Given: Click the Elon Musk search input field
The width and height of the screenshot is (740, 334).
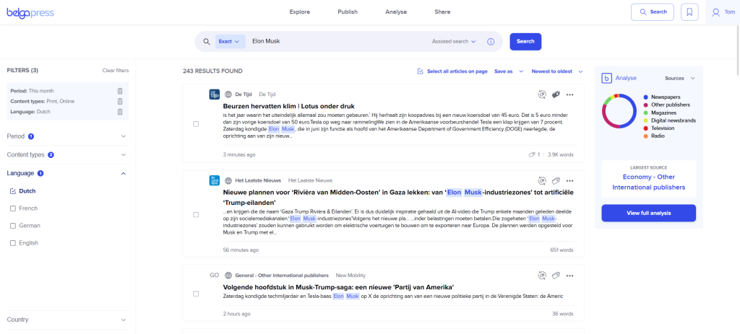Looking at the screenshot, I should pyautogui.click(x=340, y=41).
